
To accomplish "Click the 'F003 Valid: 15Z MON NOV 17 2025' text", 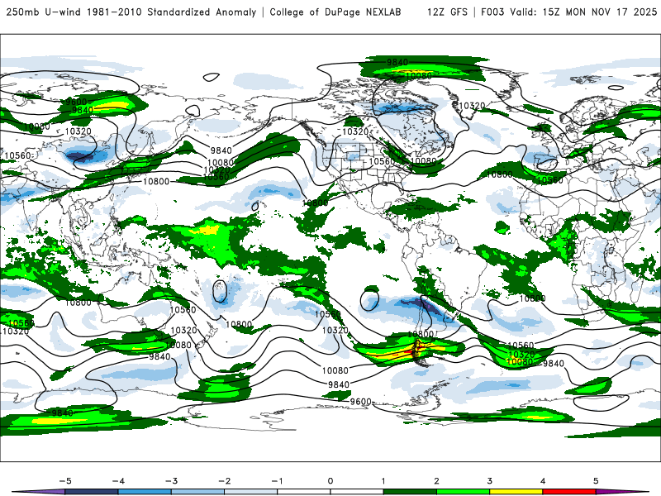I will (568, 12).
